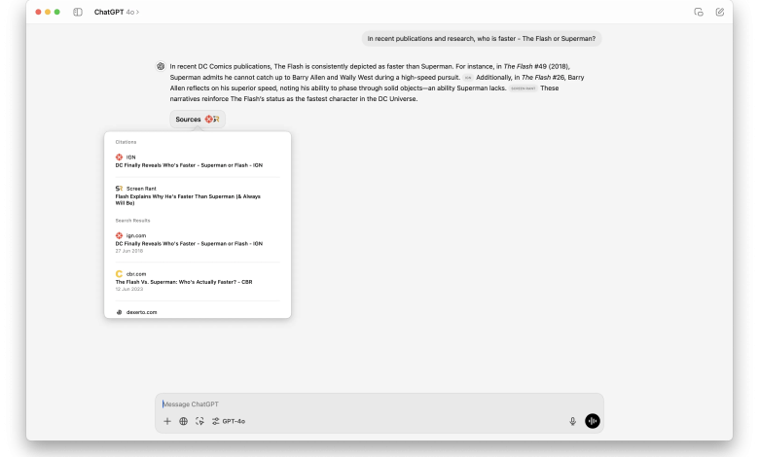Open the GPT-4o model options
Screen dimensions: 759x457
coord(229,421)
